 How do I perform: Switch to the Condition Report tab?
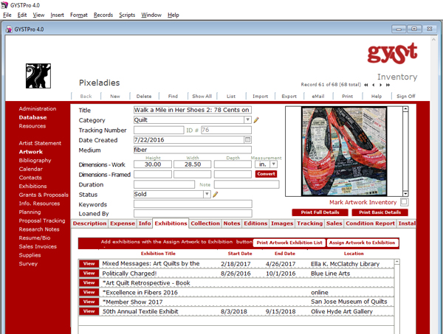370,223
